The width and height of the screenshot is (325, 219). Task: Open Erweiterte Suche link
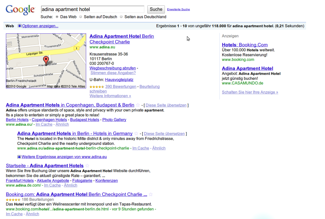click(178, 9)
